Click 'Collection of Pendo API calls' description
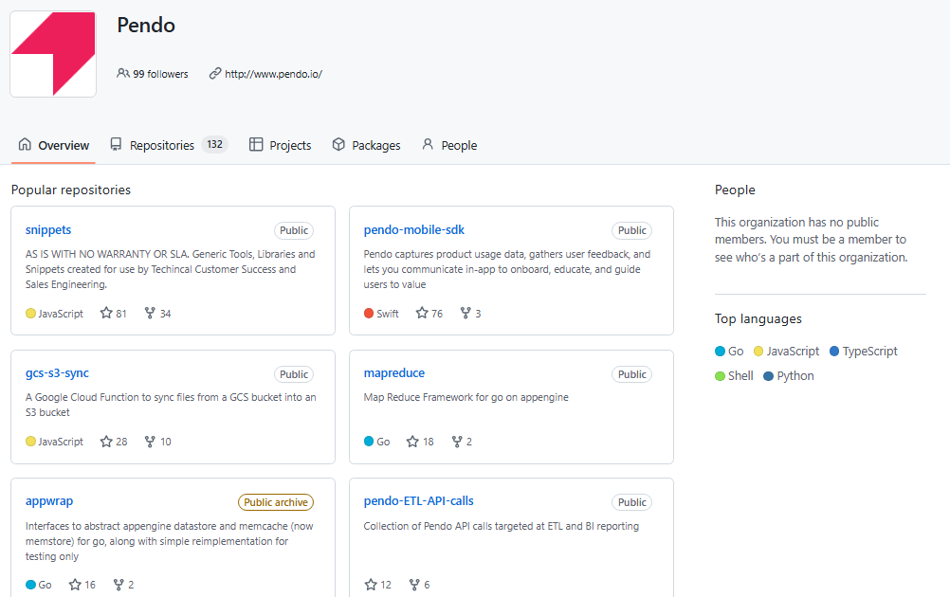950x597 pixels. point(501,526)
